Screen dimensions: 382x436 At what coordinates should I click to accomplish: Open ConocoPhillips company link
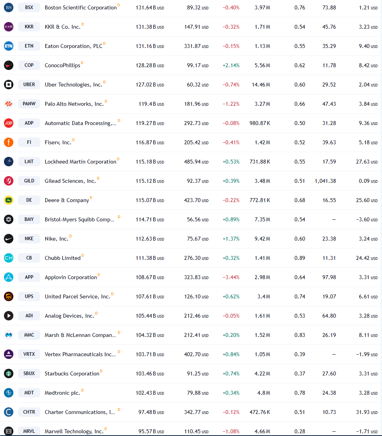click(x=62, y=65)
